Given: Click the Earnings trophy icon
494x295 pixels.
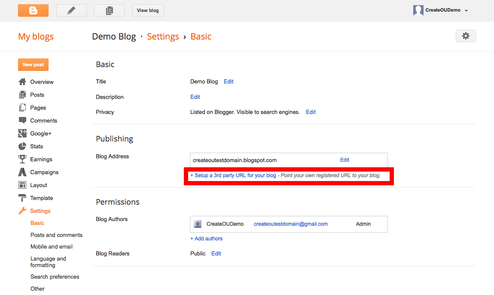Looking at the screenshot, I should click(x=22, y=160).
